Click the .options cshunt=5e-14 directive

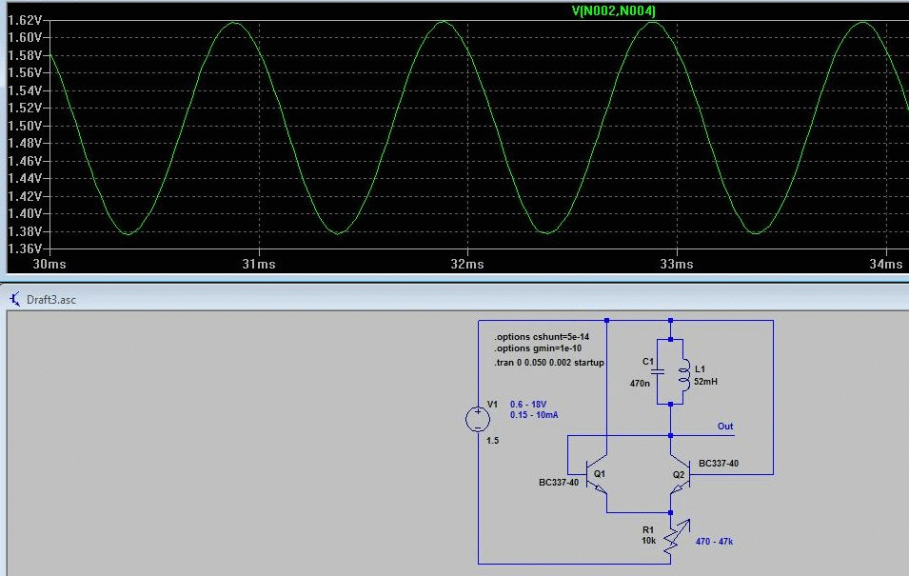click(x=542, y=337)
